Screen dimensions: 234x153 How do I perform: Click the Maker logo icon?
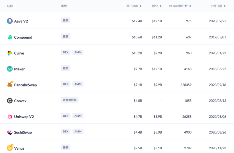[x=10, y=69]
